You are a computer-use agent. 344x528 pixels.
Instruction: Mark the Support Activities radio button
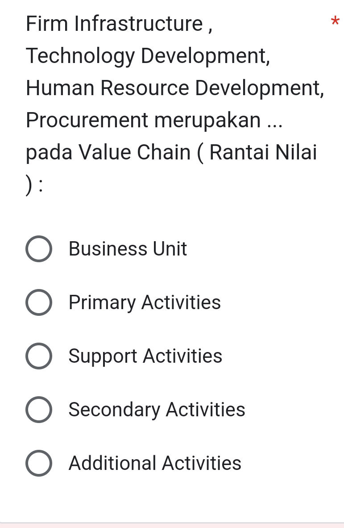tap(38, 356)
